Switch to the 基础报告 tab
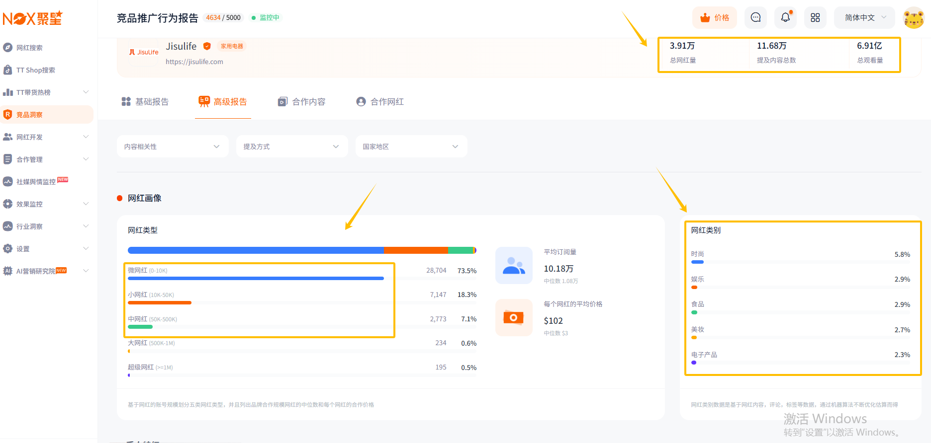The image size is (931, 443). (145, 102)
